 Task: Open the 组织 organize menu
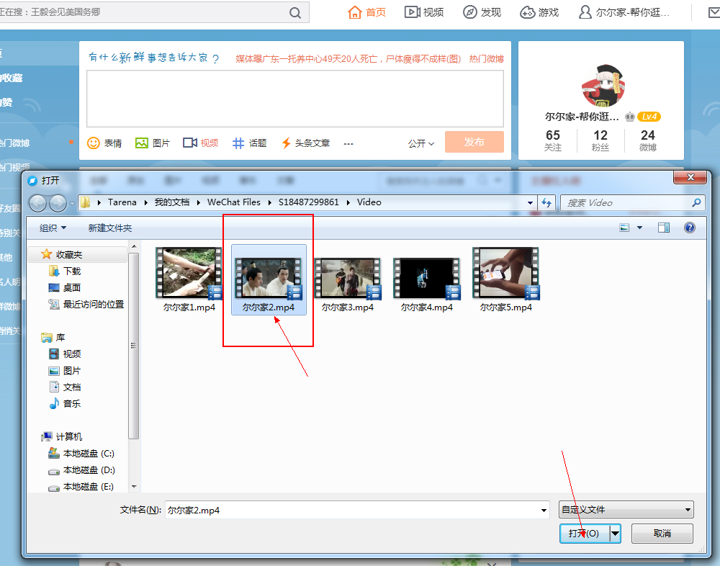click(53, 228)
